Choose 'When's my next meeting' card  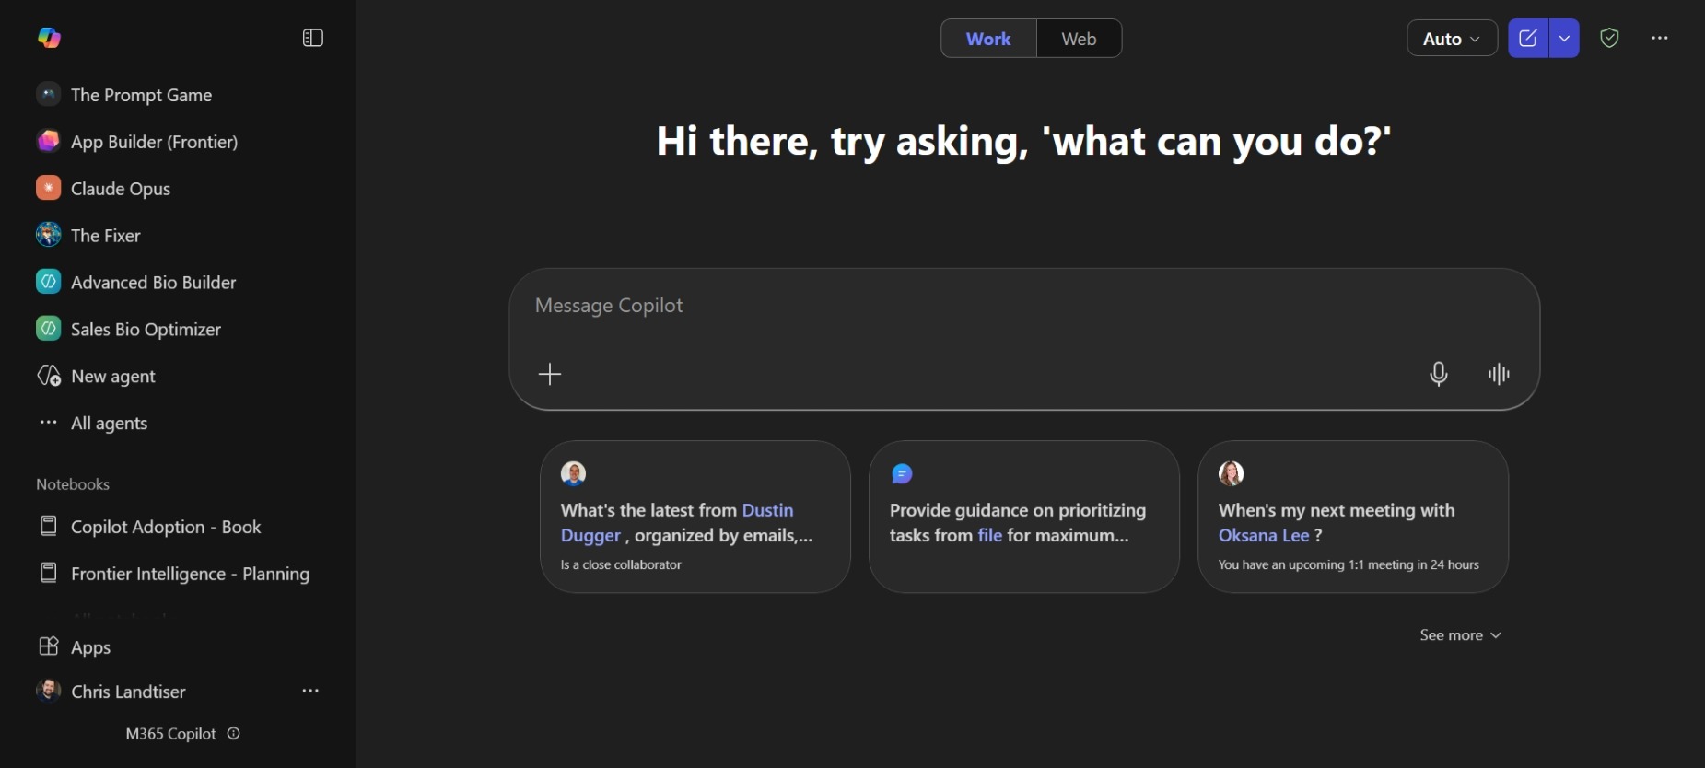(x=1353, y=517)
